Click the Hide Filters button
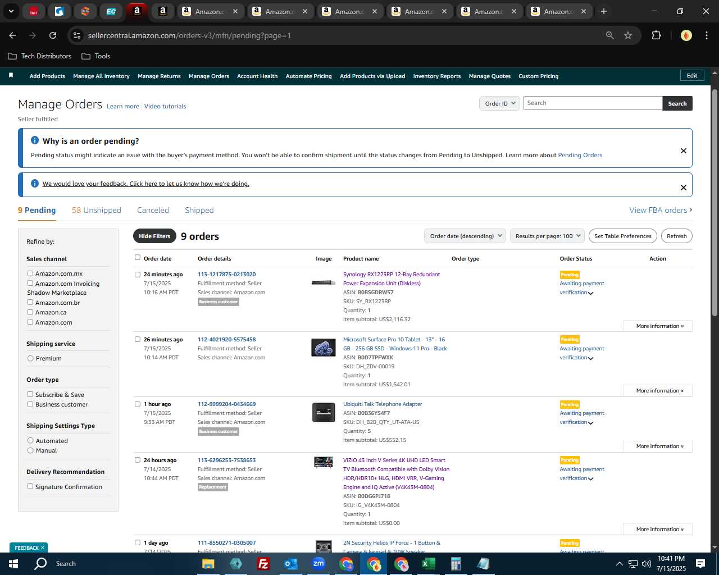719x575 pixels. (154, 236)
